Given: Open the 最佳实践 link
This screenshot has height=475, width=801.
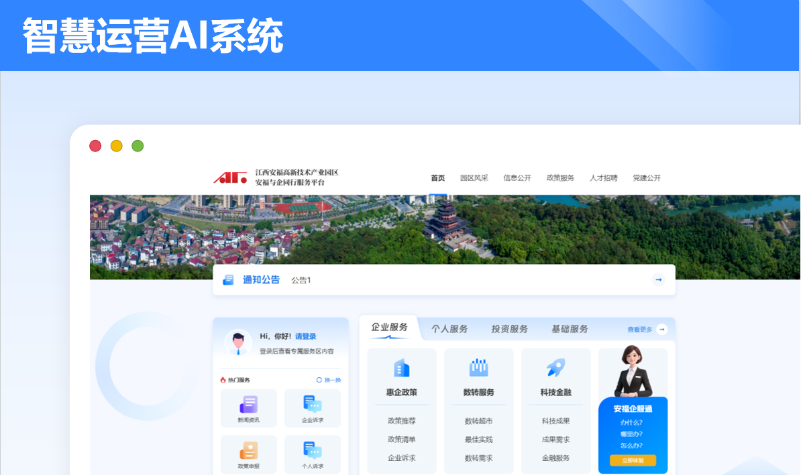Looking at the screenshot, I should [x=479, y=439].
